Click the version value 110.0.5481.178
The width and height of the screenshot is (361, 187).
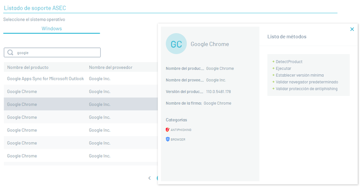pyautogui.click(x=218, y=91)
